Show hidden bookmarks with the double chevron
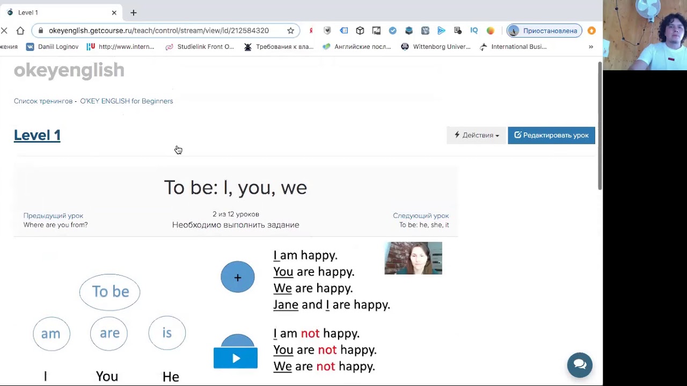 tap(591, 47)
